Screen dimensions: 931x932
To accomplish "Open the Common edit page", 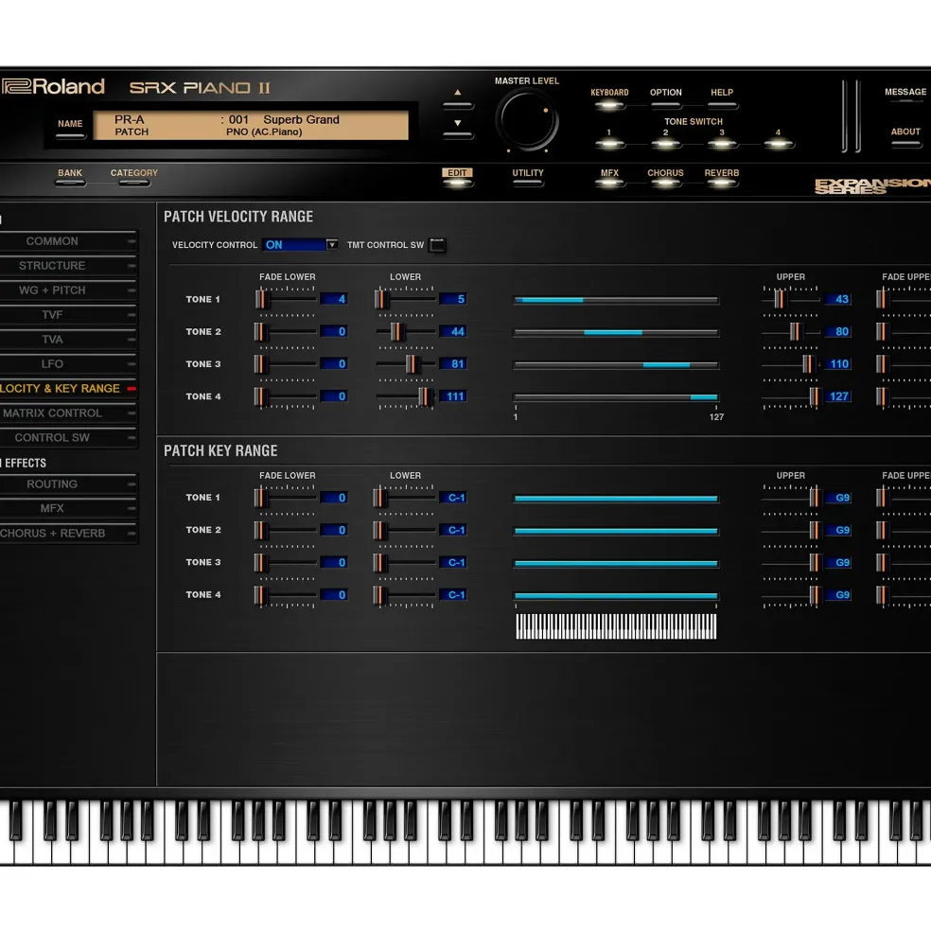I will 68,241.
